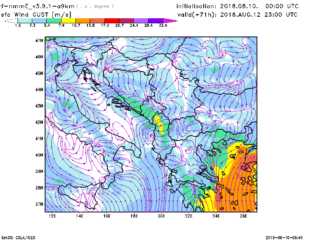The width and height of the screenshot is (311, 240).
Task: Click the 16E longitude label
Action: tap(107, 216)
